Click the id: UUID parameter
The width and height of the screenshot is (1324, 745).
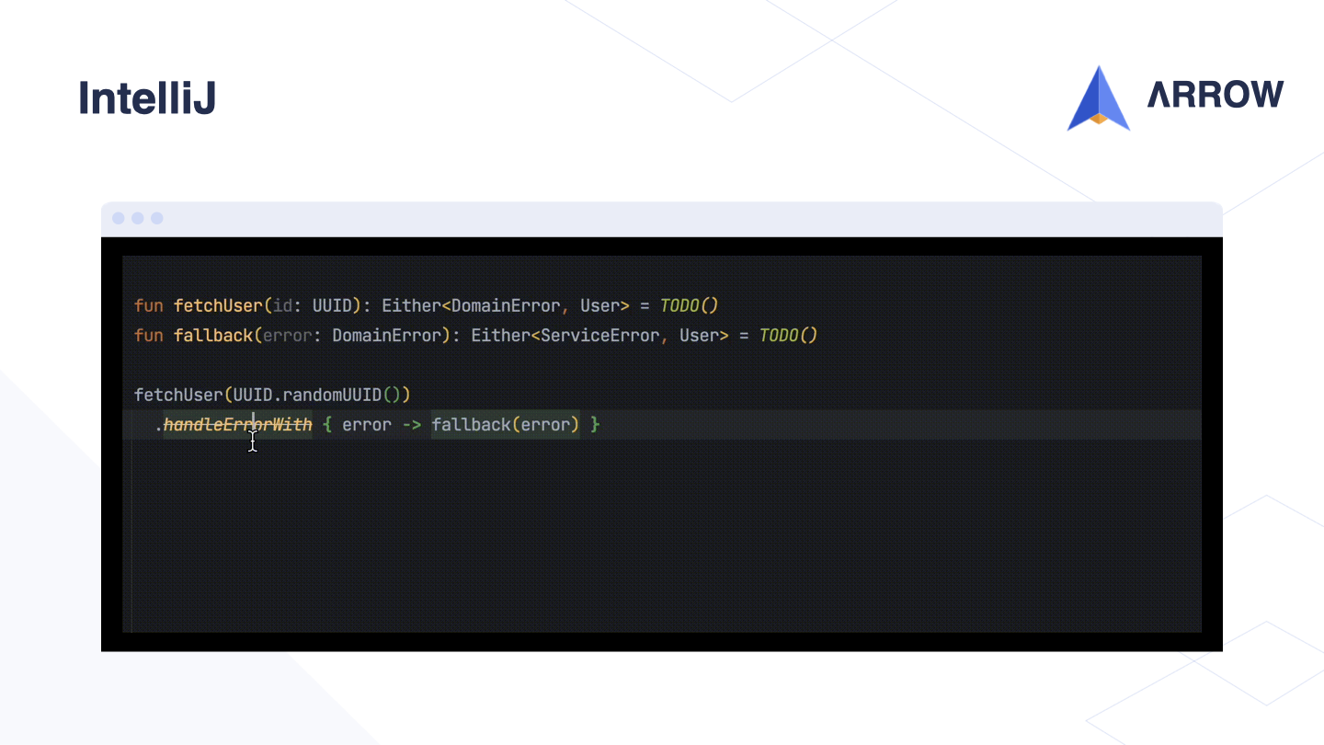312,305
